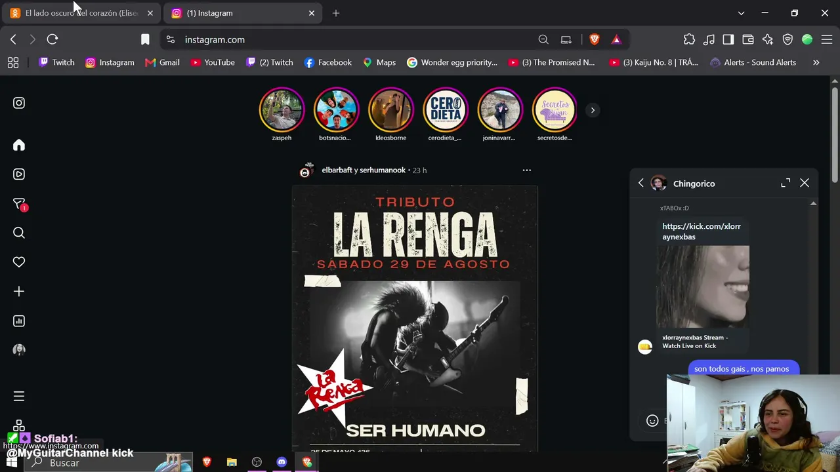The height and width of the screenshot is (472, 840).
Task: Open Brave Rewards triangle icon
Action: (x=616, y=39)
